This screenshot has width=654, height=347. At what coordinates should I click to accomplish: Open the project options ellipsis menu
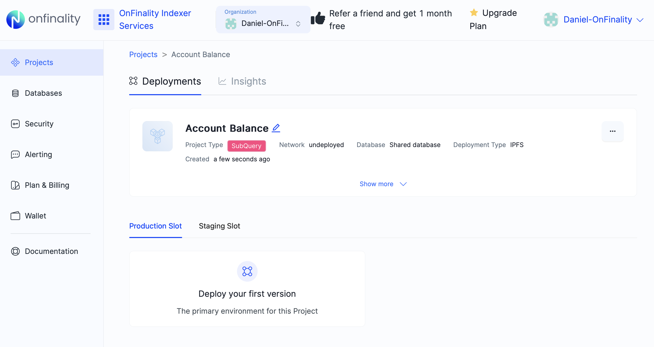coord(612,131)
